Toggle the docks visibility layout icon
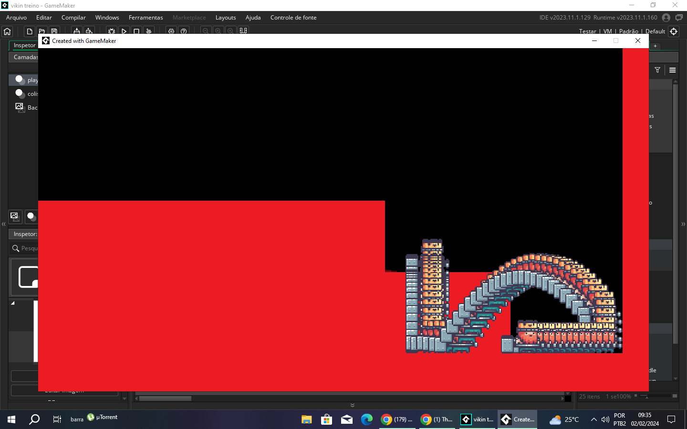687x429 pixels. [x=243, y=31]
